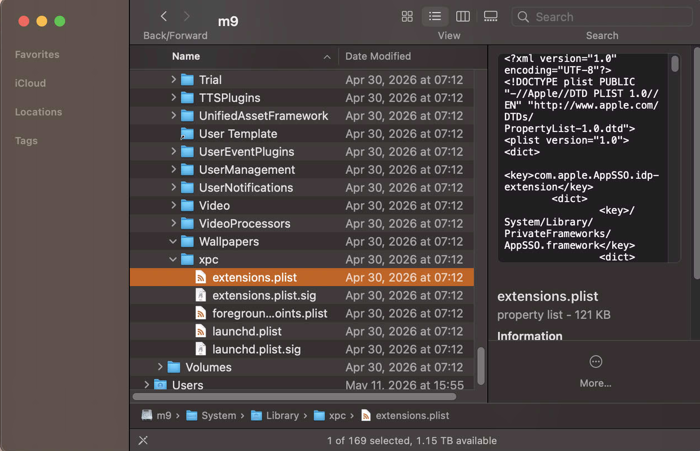Expand the Video folder
Screen dimensions: 700x451
coord(173,206)
